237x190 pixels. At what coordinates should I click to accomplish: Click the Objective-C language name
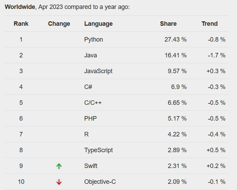(x=100, y=182)
